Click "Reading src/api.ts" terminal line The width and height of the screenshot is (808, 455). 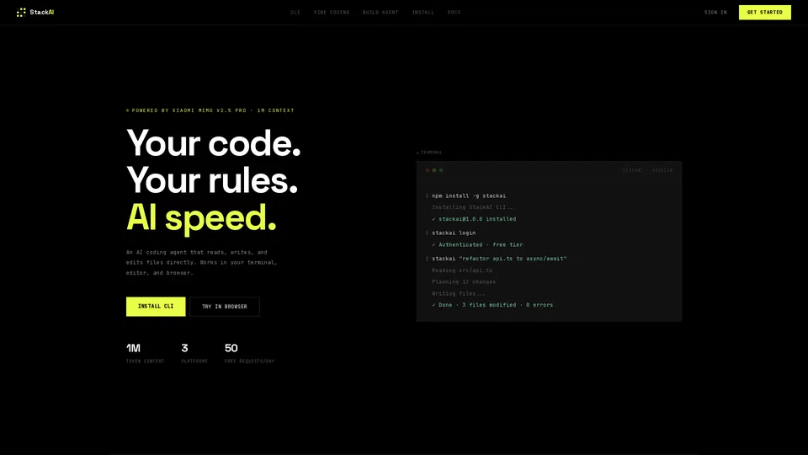(x=462, y=270)
